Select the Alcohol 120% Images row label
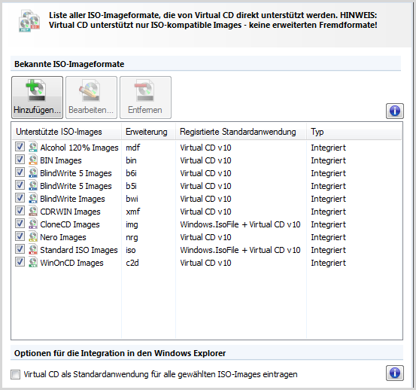Viewport: 416px width, 390px height. coord(79,148)
